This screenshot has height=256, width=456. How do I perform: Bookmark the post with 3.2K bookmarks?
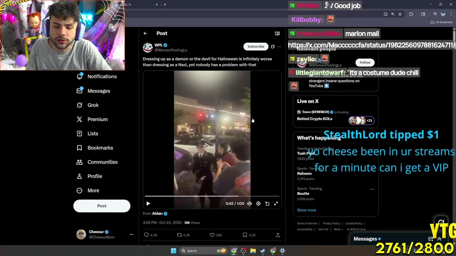click(249, 235)
